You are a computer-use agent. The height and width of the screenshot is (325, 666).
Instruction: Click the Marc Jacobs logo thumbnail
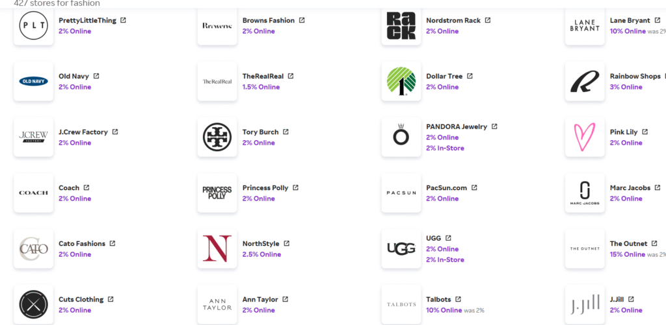(x=585, y=193)
